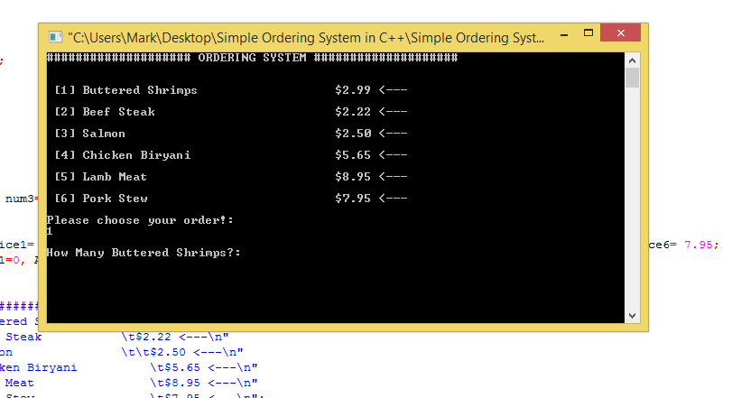Click the $2.99 price in console
This screenshot has width=732, height=398.
click(353, 90)
